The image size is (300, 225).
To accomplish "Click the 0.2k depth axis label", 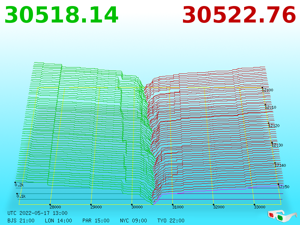I will (19, 185).
